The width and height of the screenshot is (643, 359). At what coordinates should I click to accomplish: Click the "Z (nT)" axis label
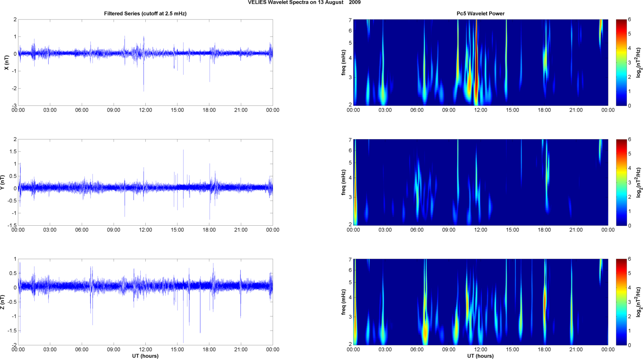click(x=3, y=302)
